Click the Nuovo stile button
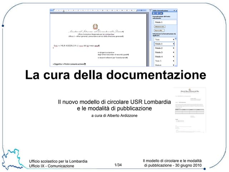The height and width of the screenshot is (172, 229). pos(159,30)
